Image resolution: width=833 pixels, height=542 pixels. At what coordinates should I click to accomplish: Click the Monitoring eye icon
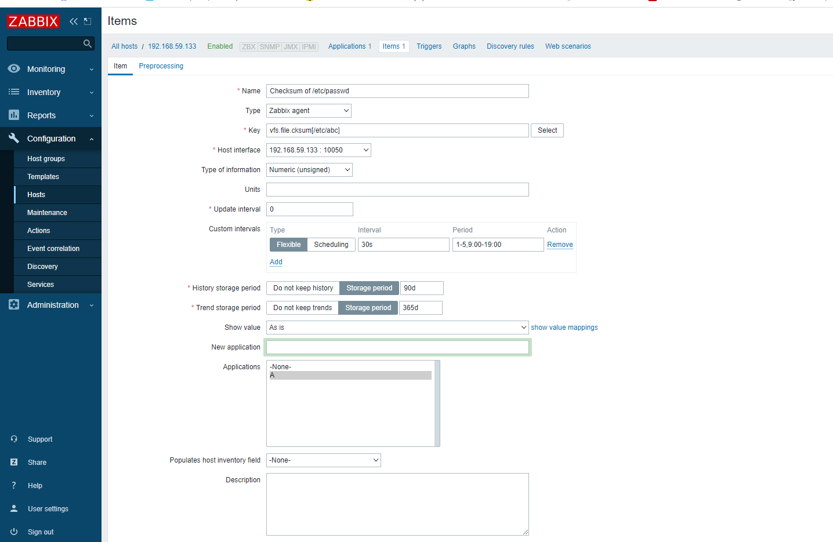[14, 68]
